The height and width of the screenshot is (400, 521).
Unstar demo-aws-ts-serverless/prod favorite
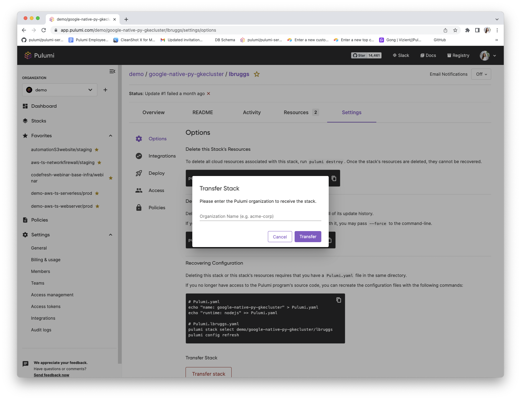(97, 193)
